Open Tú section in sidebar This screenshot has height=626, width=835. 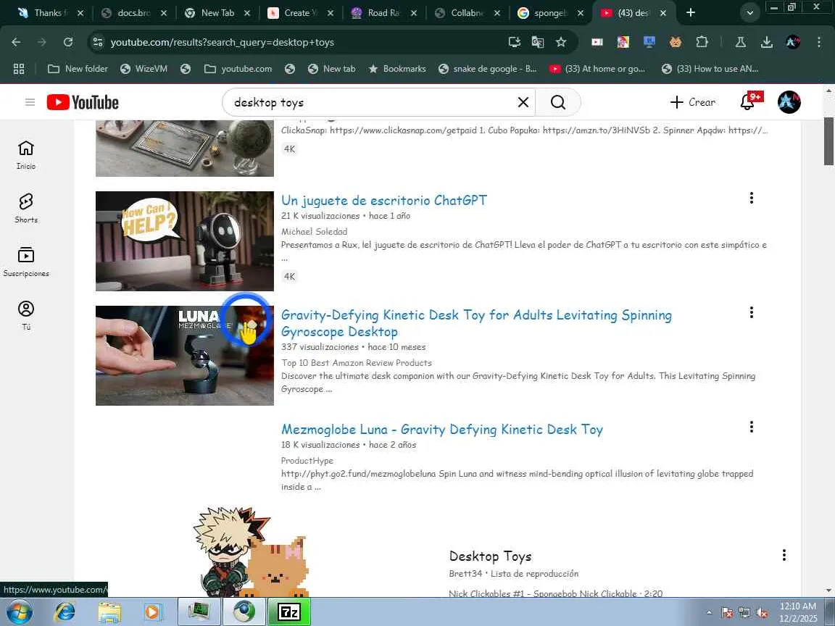click(26, 315)
